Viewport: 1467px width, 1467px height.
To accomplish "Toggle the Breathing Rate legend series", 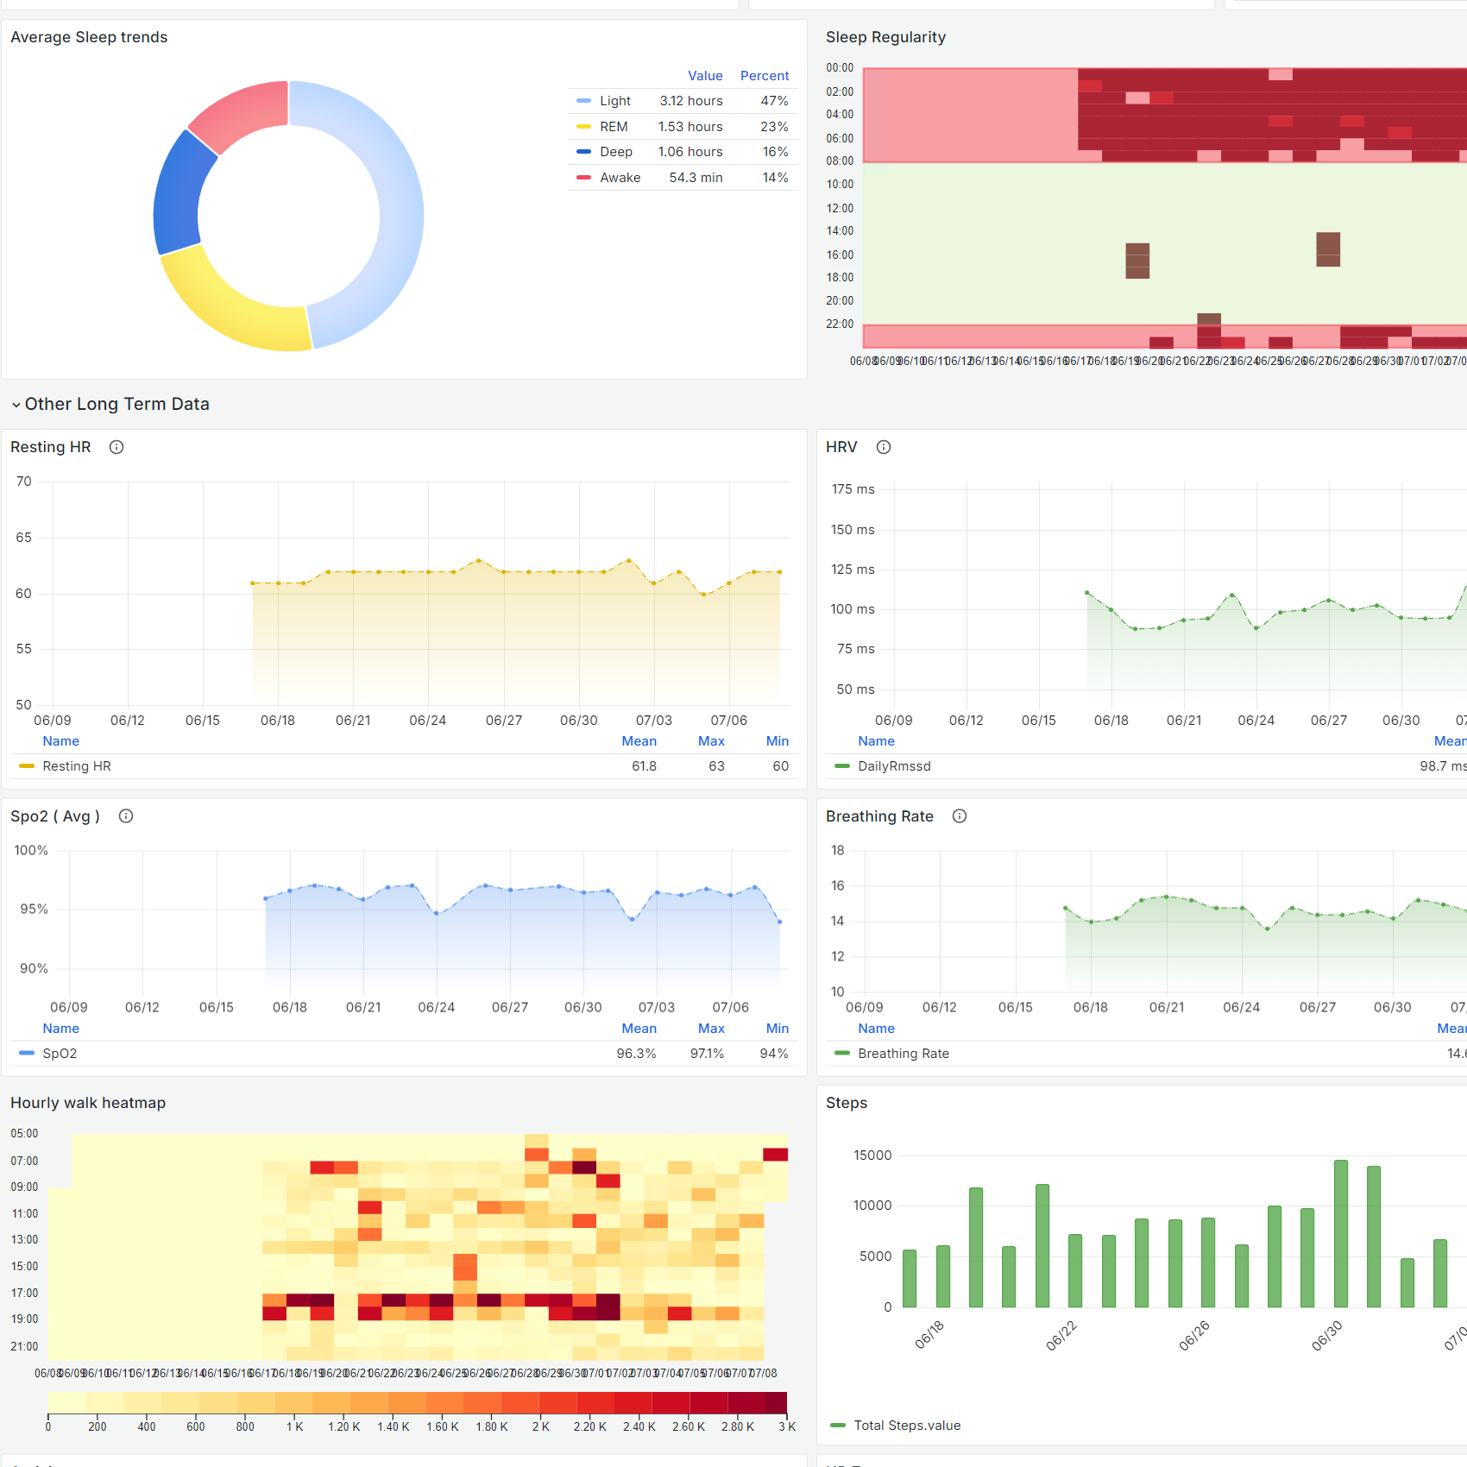I will 903,1053.
